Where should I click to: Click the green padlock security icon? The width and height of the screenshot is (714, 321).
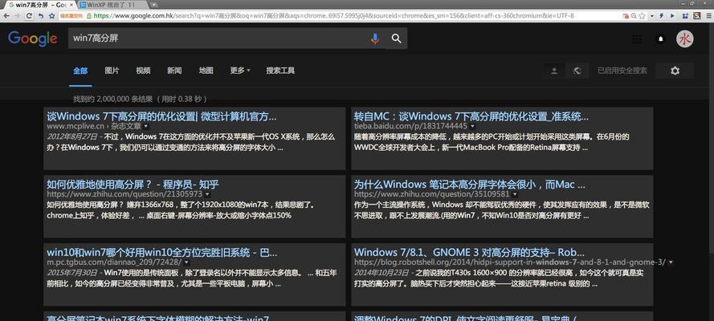[89, 15]
